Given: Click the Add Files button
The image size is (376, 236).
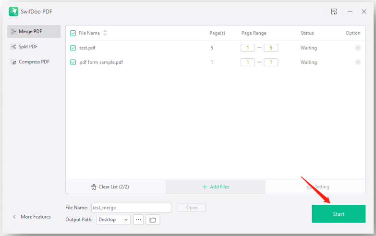Looking at the screenshot, I should pos(215,187).
